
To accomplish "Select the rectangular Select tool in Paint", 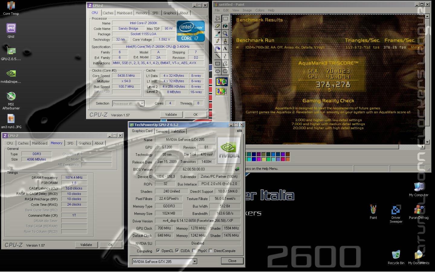I will pyautogui.click(x=225, y=18).
